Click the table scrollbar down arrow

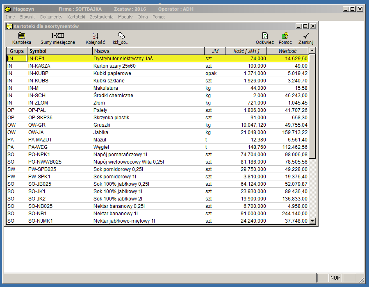click(x=312, y=221)
